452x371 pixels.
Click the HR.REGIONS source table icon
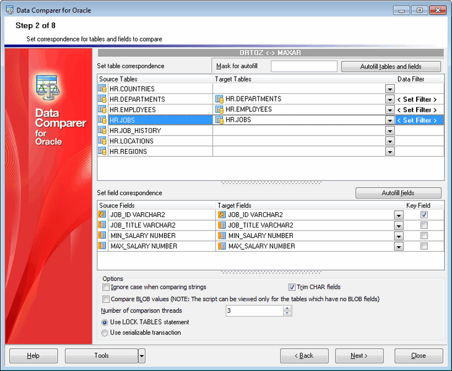click(102, 151)
